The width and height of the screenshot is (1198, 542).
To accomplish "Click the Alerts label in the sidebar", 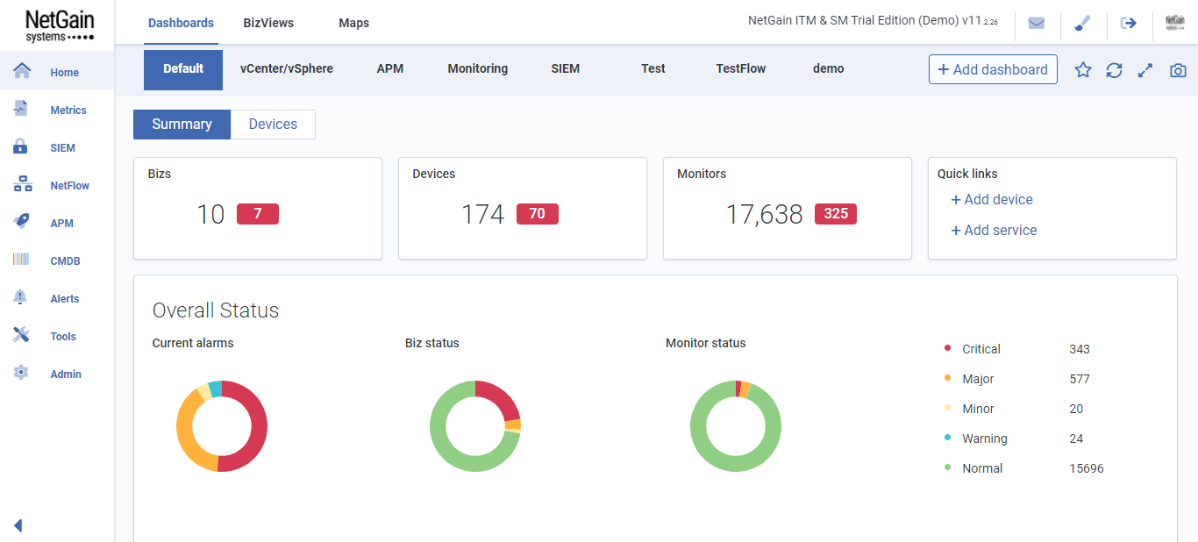I will point(65,299).
